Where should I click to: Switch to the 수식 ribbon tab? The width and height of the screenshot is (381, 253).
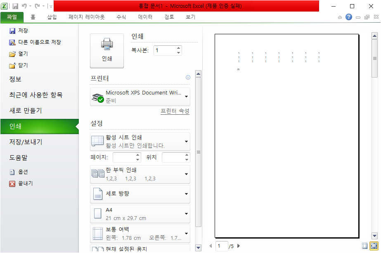[x=121, y=17]
